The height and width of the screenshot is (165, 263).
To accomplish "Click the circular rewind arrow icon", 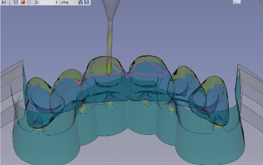I will 29,2.
